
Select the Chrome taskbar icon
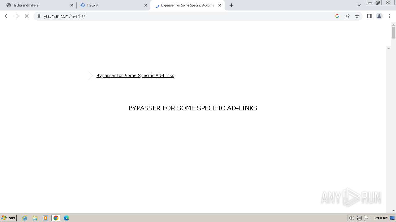pos(56,218)
